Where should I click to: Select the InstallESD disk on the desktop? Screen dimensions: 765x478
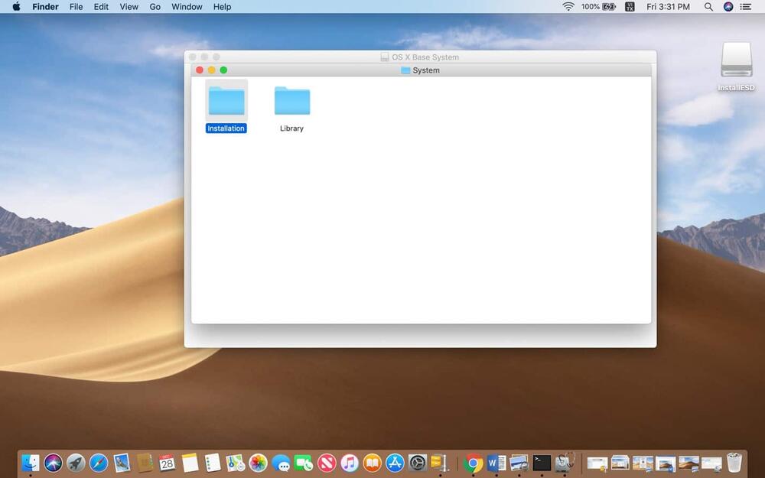click(x=736, y=61)
